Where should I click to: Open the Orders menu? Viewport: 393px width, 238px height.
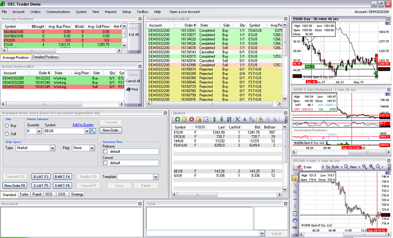[35, 12]
